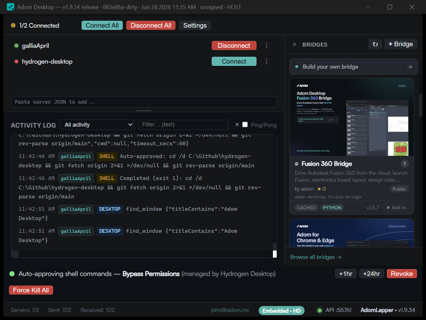Minimize the Adom Desktop window
The height and width of the screenshot is (320, 426).
click(x=369, y=7)
